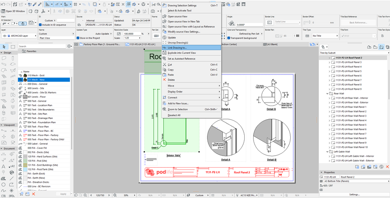This screenshot has height=198, width=390.
Task: Click the Open 3D Window button
Action: [x=13, y=11]
